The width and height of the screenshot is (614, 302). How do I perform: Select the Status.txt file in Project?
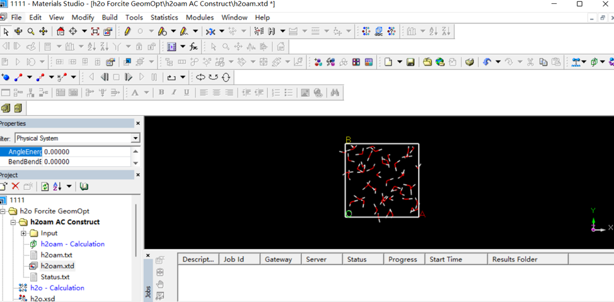[x=55, y=277]
